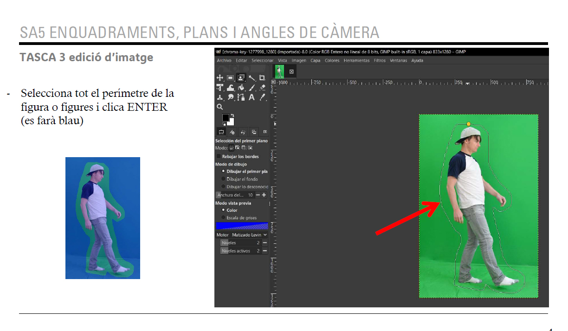Select the Fuzzy Select magic wand tool
Image resolution: width=568 pixels, height=331 pixels.
pyautogui.click(x=252, y=78)
